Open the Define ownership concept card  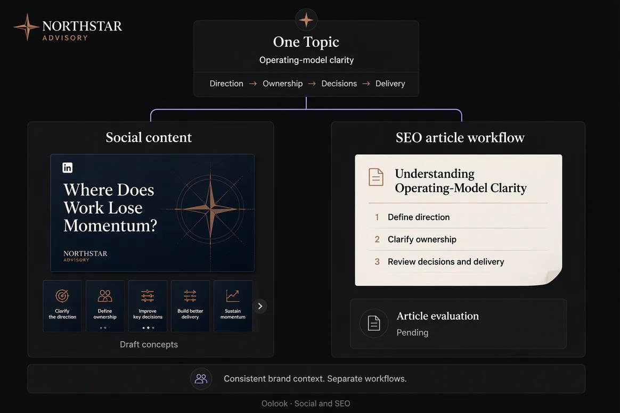[x=105, y=306]
